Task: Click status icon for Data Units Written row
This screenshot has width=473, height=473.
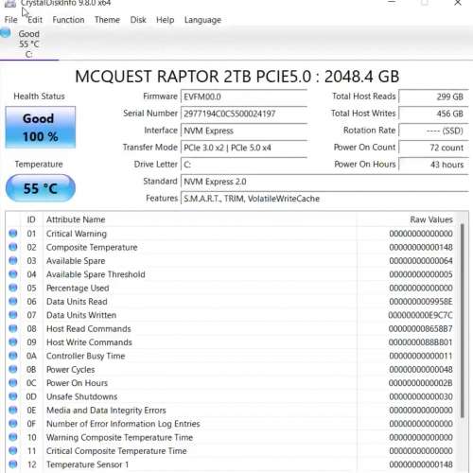Action: [13, 315]
